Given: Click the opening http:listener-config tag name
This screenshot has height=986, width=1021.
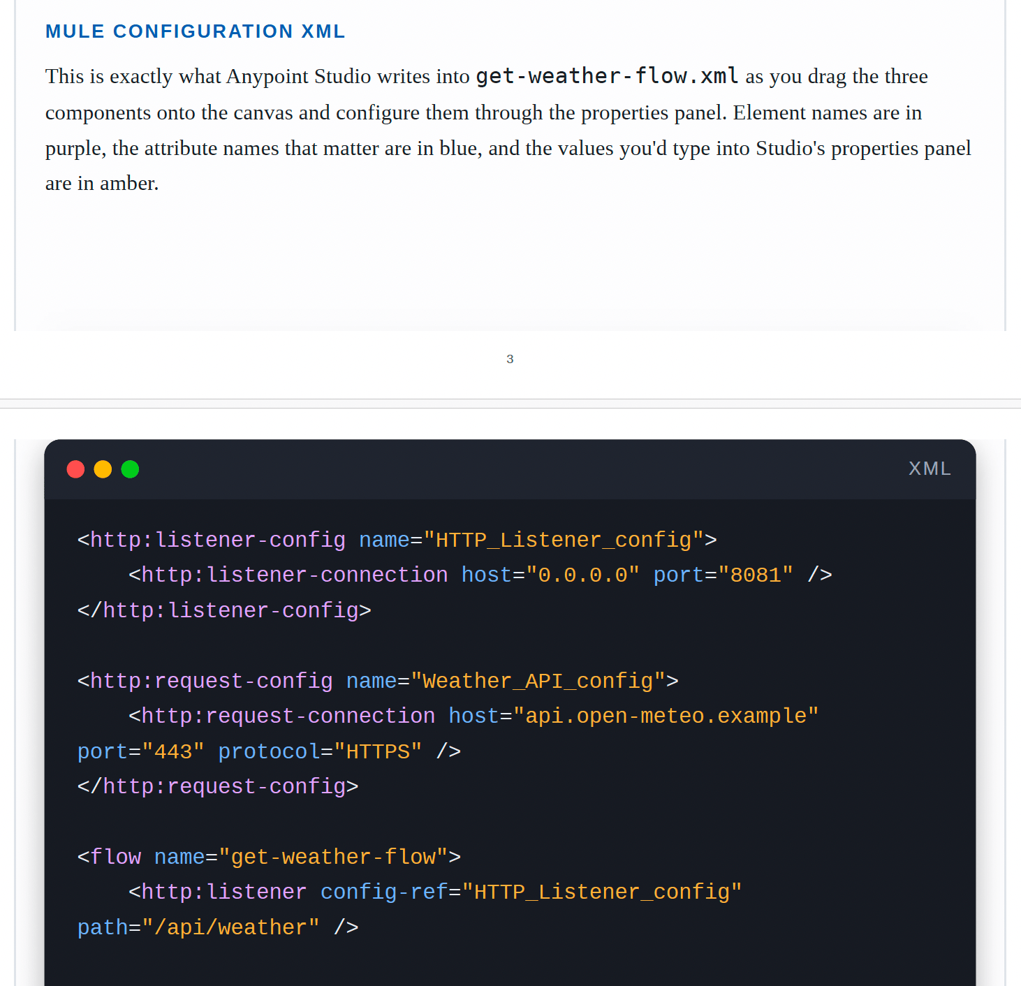Looking at the screenshot, I should point(218,540).
